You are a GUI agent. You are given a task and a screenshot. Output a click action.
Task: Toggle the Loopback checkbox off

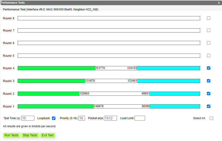coord(54,118)
